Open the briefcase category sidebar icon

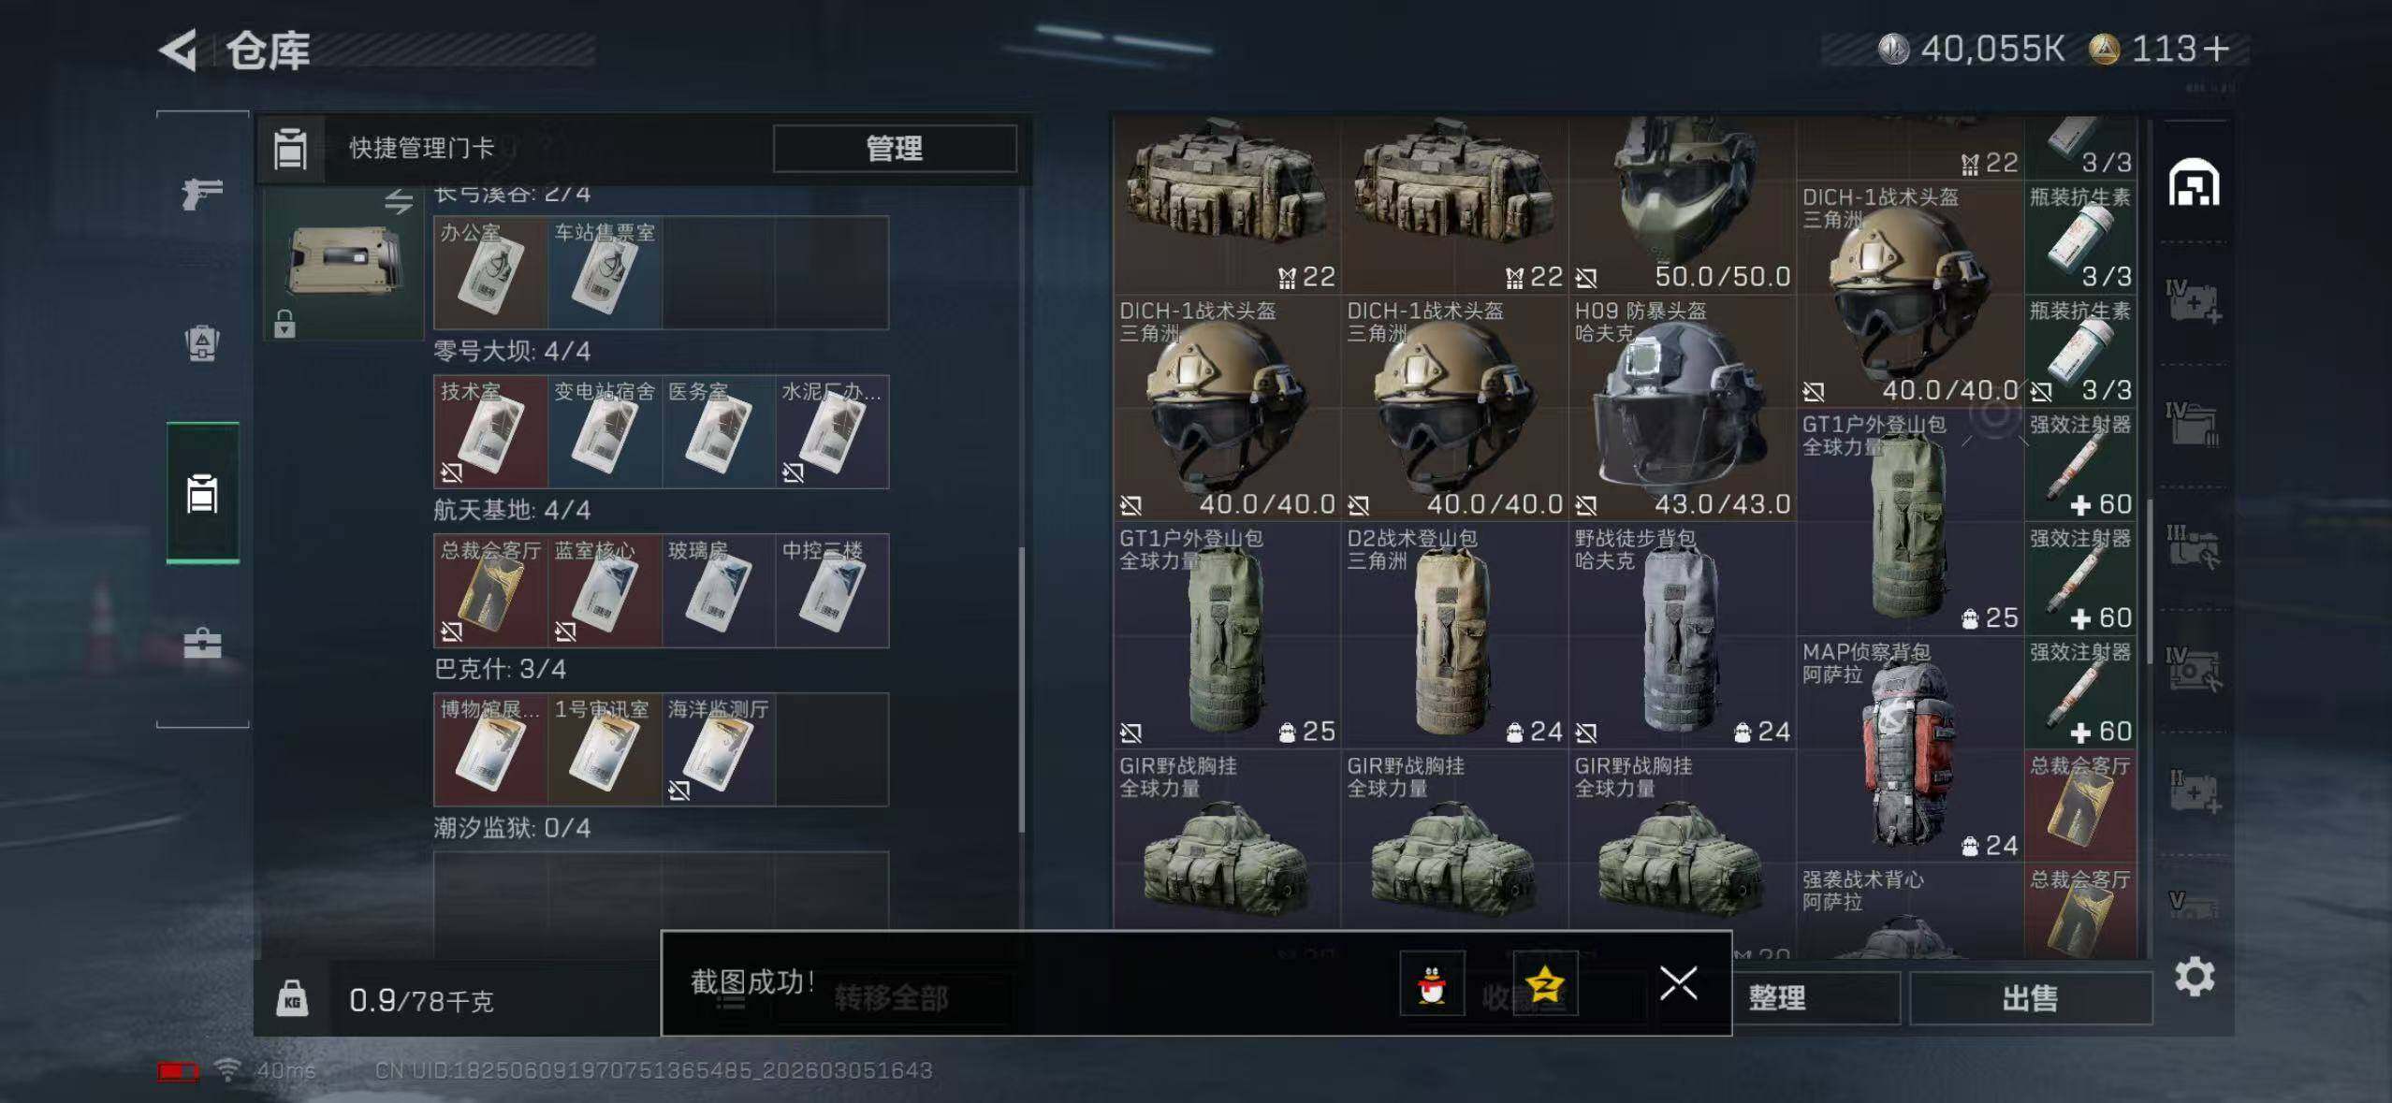point(202,643)
